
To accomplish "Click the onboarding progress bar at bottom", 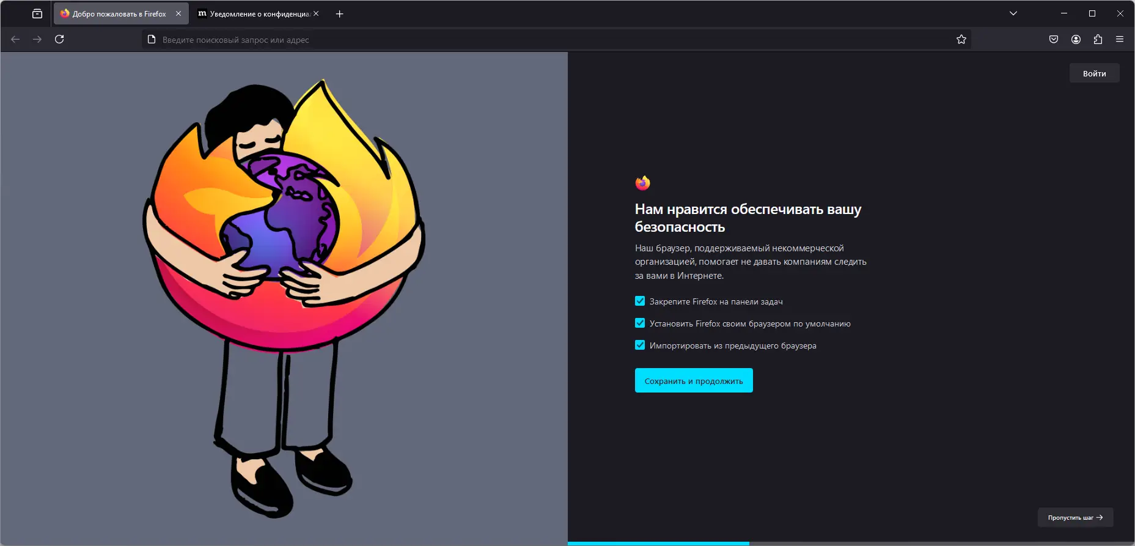I will pyautogui.click(x=851, y=543).
